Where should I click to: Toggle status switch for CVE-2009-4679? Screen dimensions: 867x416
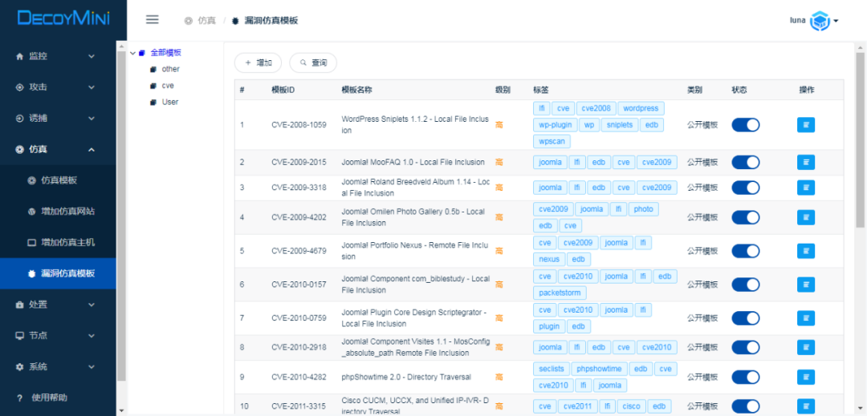[745, 251]
